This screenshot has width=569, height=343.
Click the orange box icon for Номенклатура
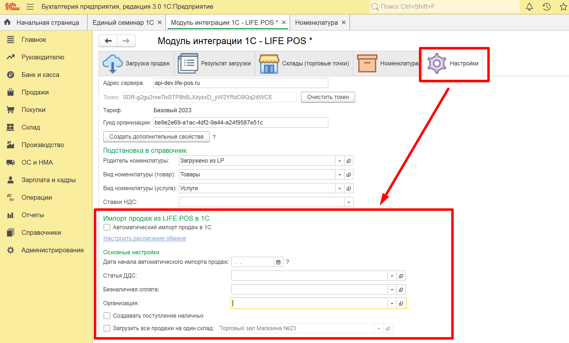367,64
